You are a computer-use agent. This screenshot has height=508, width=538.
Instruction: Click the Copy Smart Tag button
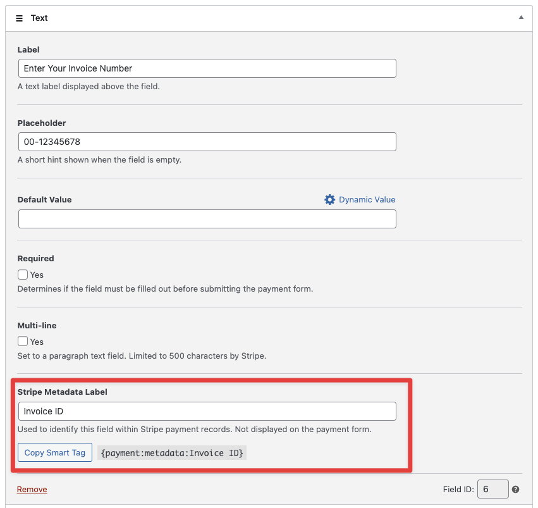pos(55,452)
